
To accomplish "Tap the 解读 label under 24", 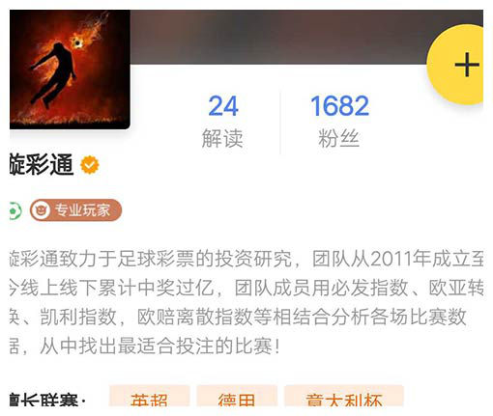I will [x=222, y=139].
